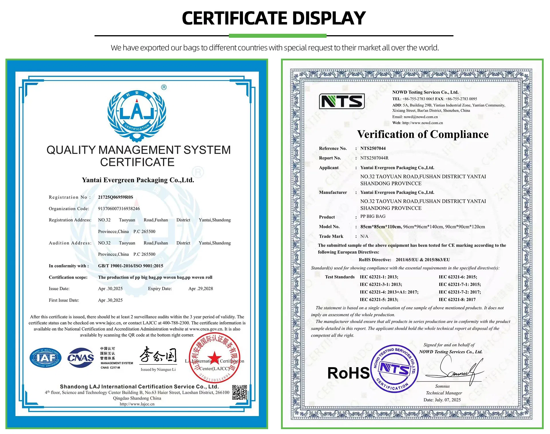Open the Verification of Compliance certificate image
This screenshot has width=550, height=434.
click(x=412, y=244)
